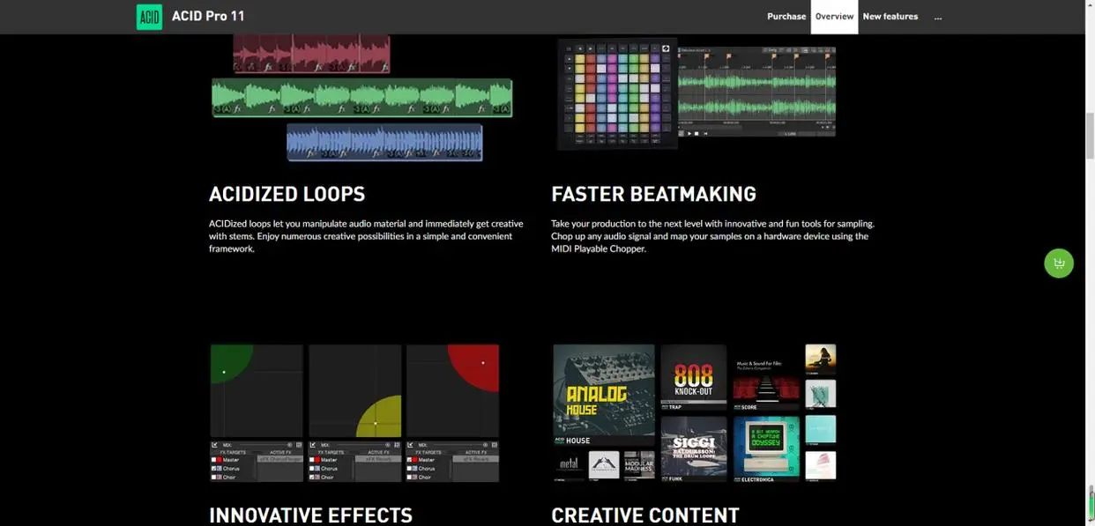Viewport: 1095px width, 526px height.
Task: Click the "INNOVATIVE EFFECTS" heading
Action: [310, 515]
